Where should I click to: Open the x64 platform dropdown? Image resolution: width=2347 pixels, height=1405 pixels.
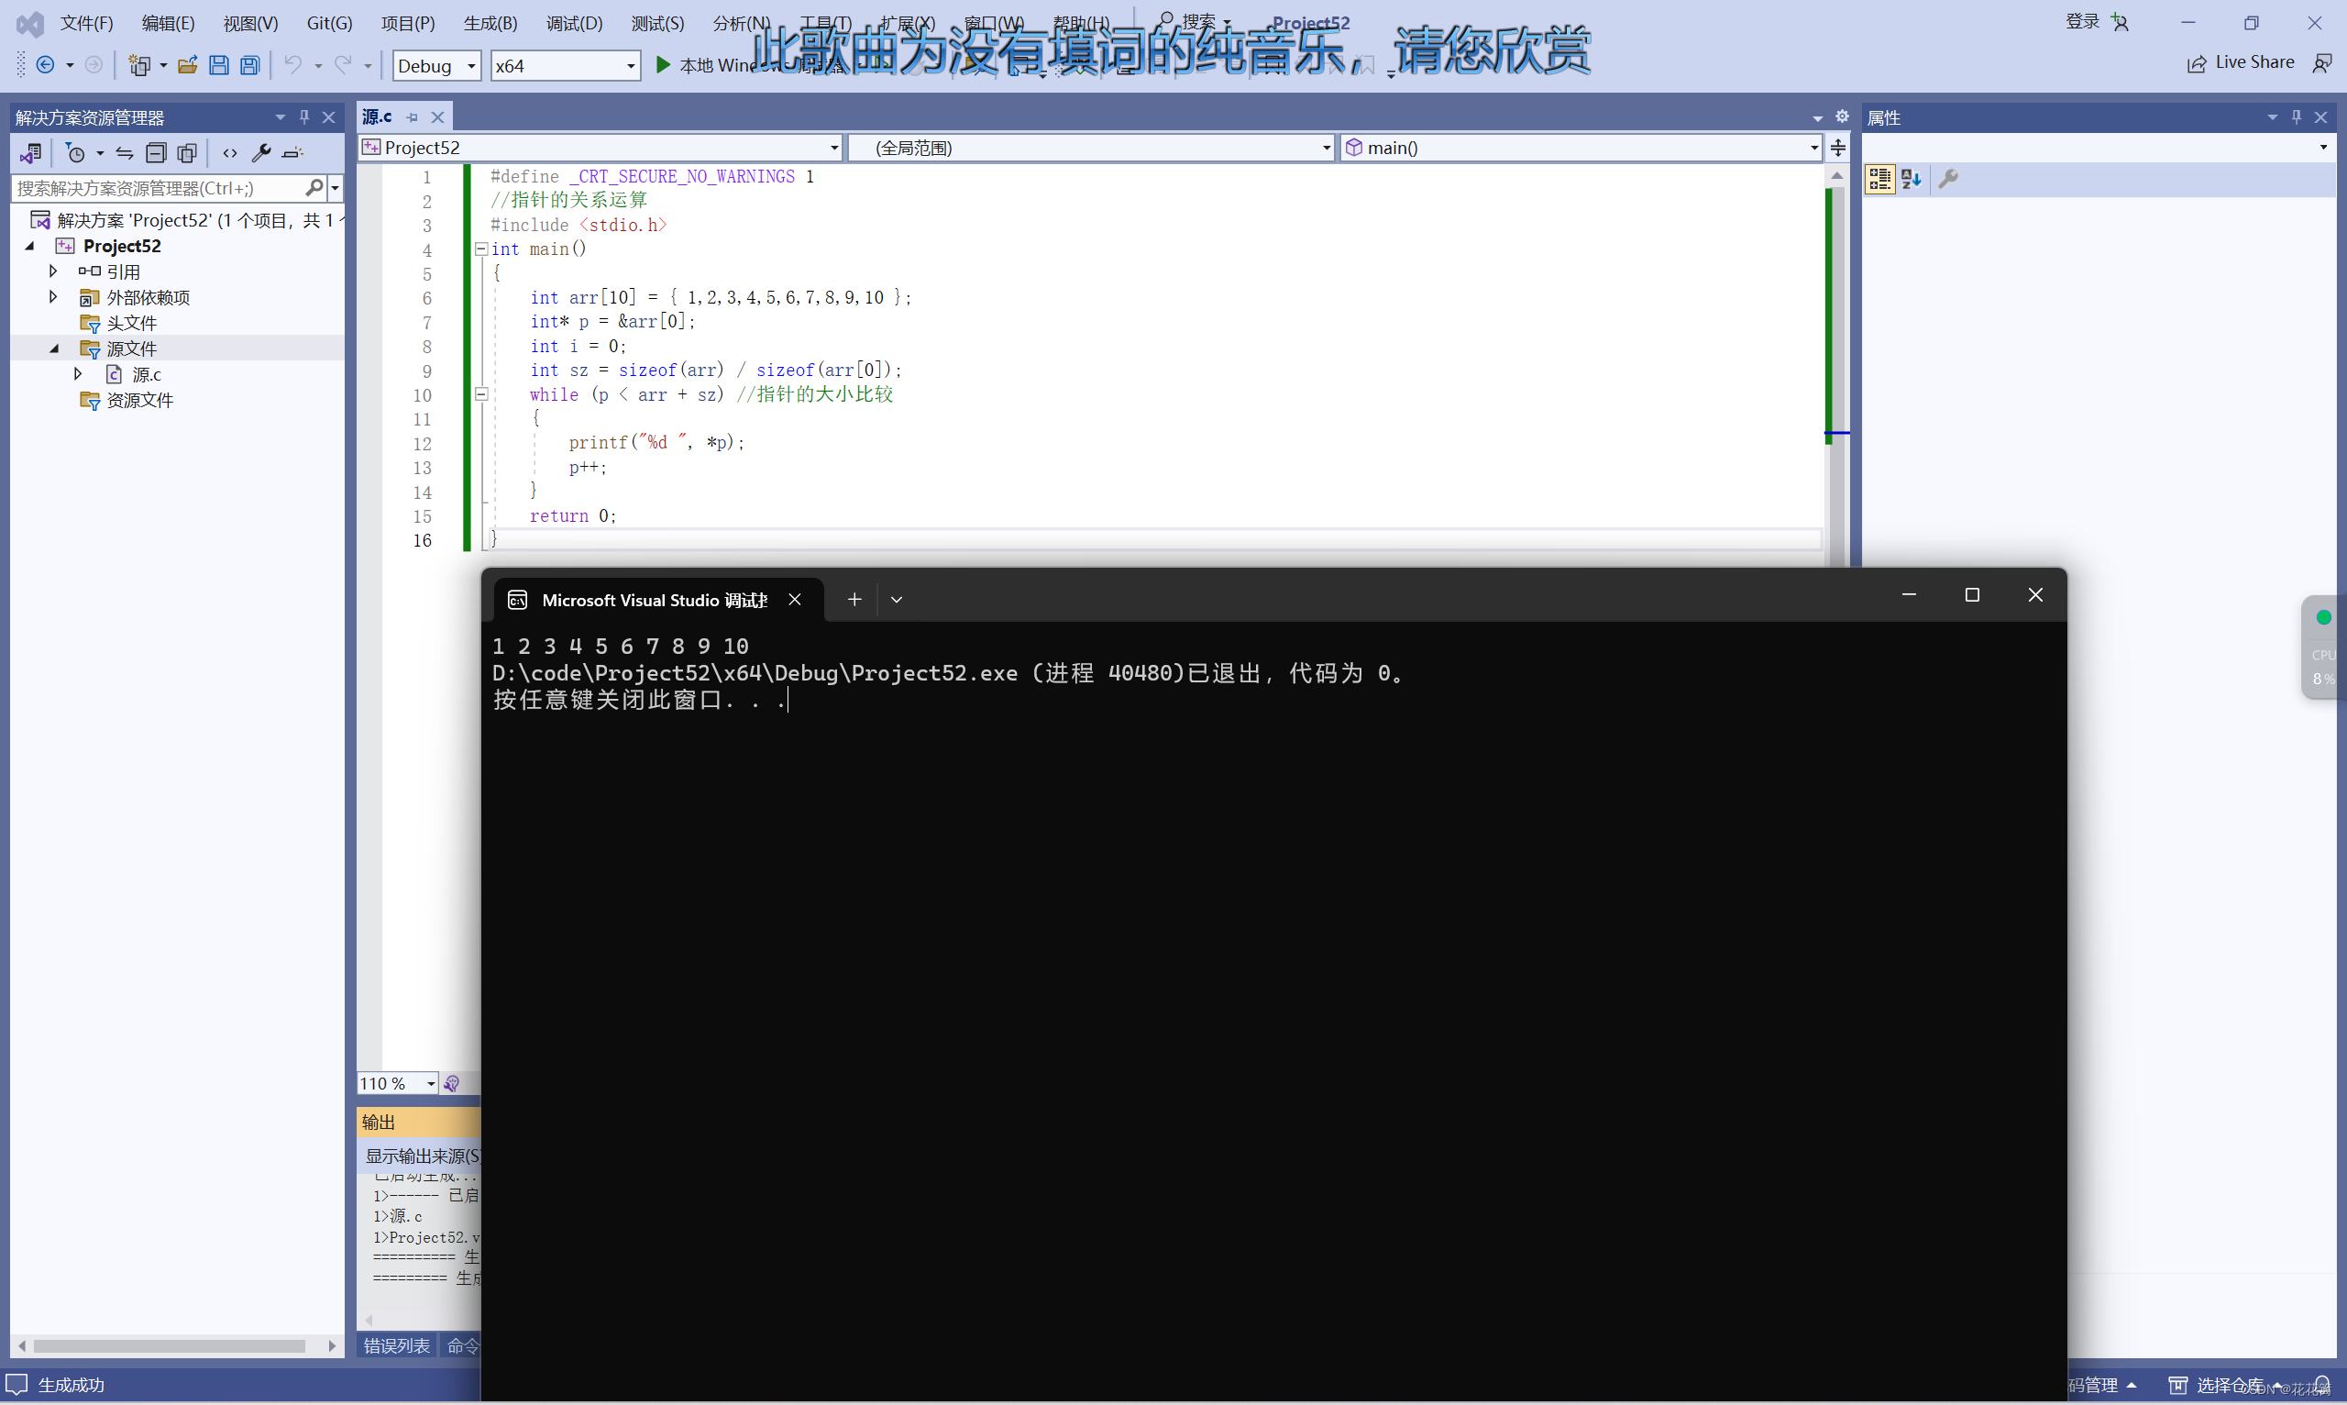tap(630, 66)
